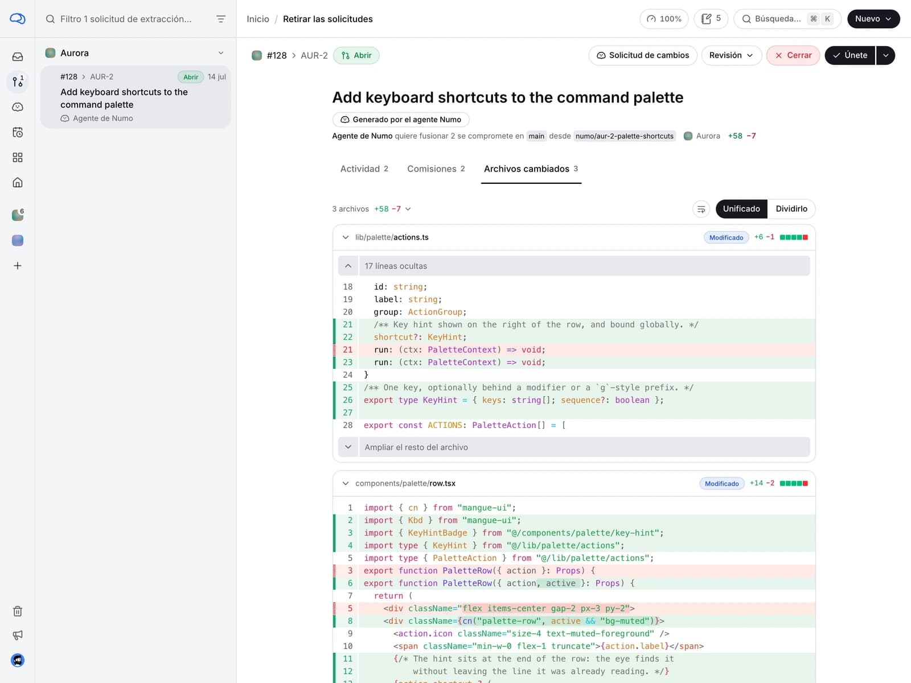Select the blue-purple workspace avatar
Image resolution: width=911 pixels, height=683 pixels.
pyautogui.click(x=18, y=240)
